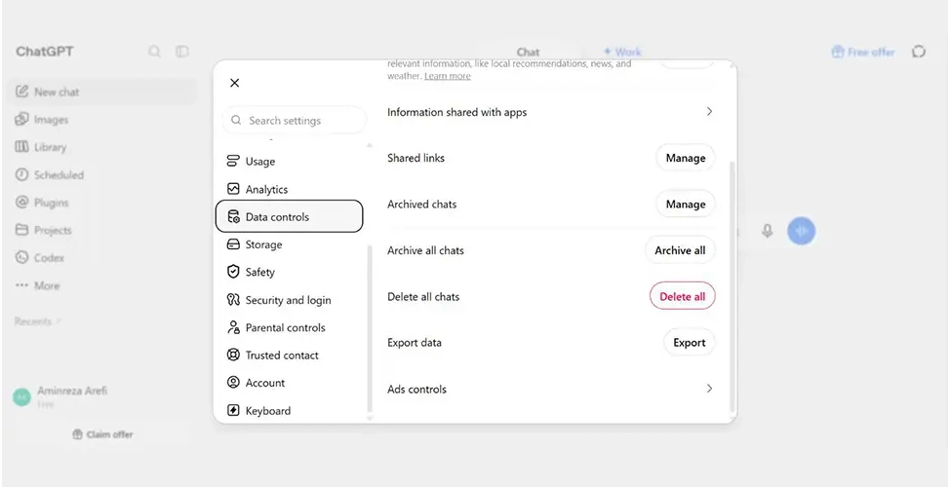Click the Information shared with apps row
951x487 pixels.
pyautogui.click(x=551, y=112)
